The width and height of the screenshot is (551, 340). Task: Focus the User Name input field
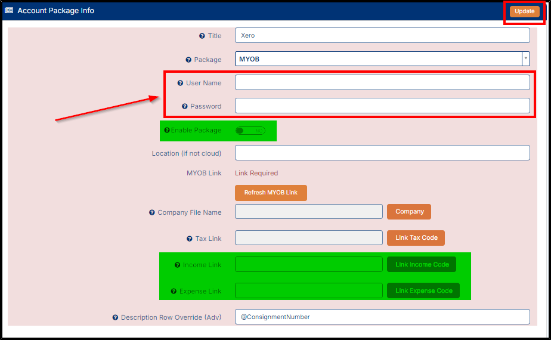click(x=382, y=82)
